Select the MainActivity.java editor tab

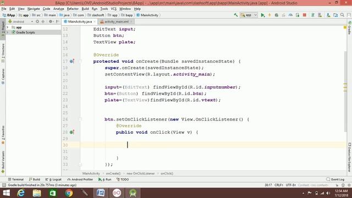pyautogui.click(x=80, y=21)
